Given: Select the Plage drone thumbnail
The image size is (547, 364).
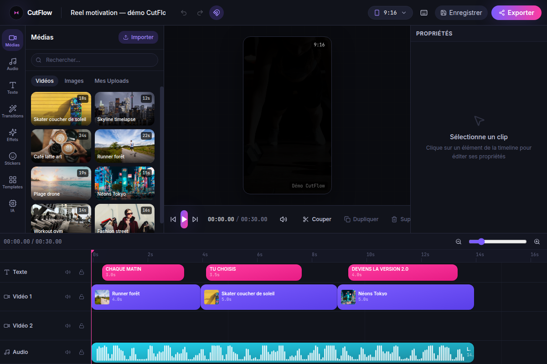Looking at the screenshot, I should click(x=61, y=183).
